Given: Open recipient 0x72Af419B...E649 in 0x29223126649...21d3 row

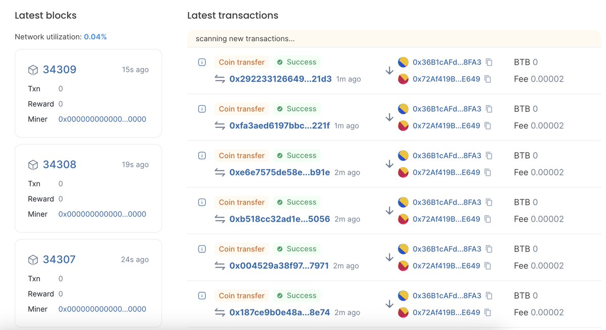Looking at the screenshot, I should click(x=446, y=79).
